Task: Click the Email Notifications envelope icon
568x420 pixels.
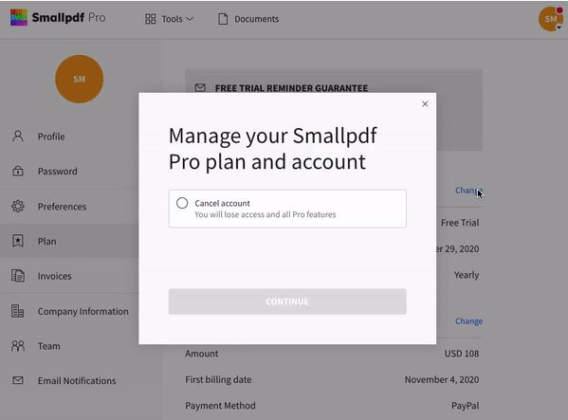Action: [18, 380]
